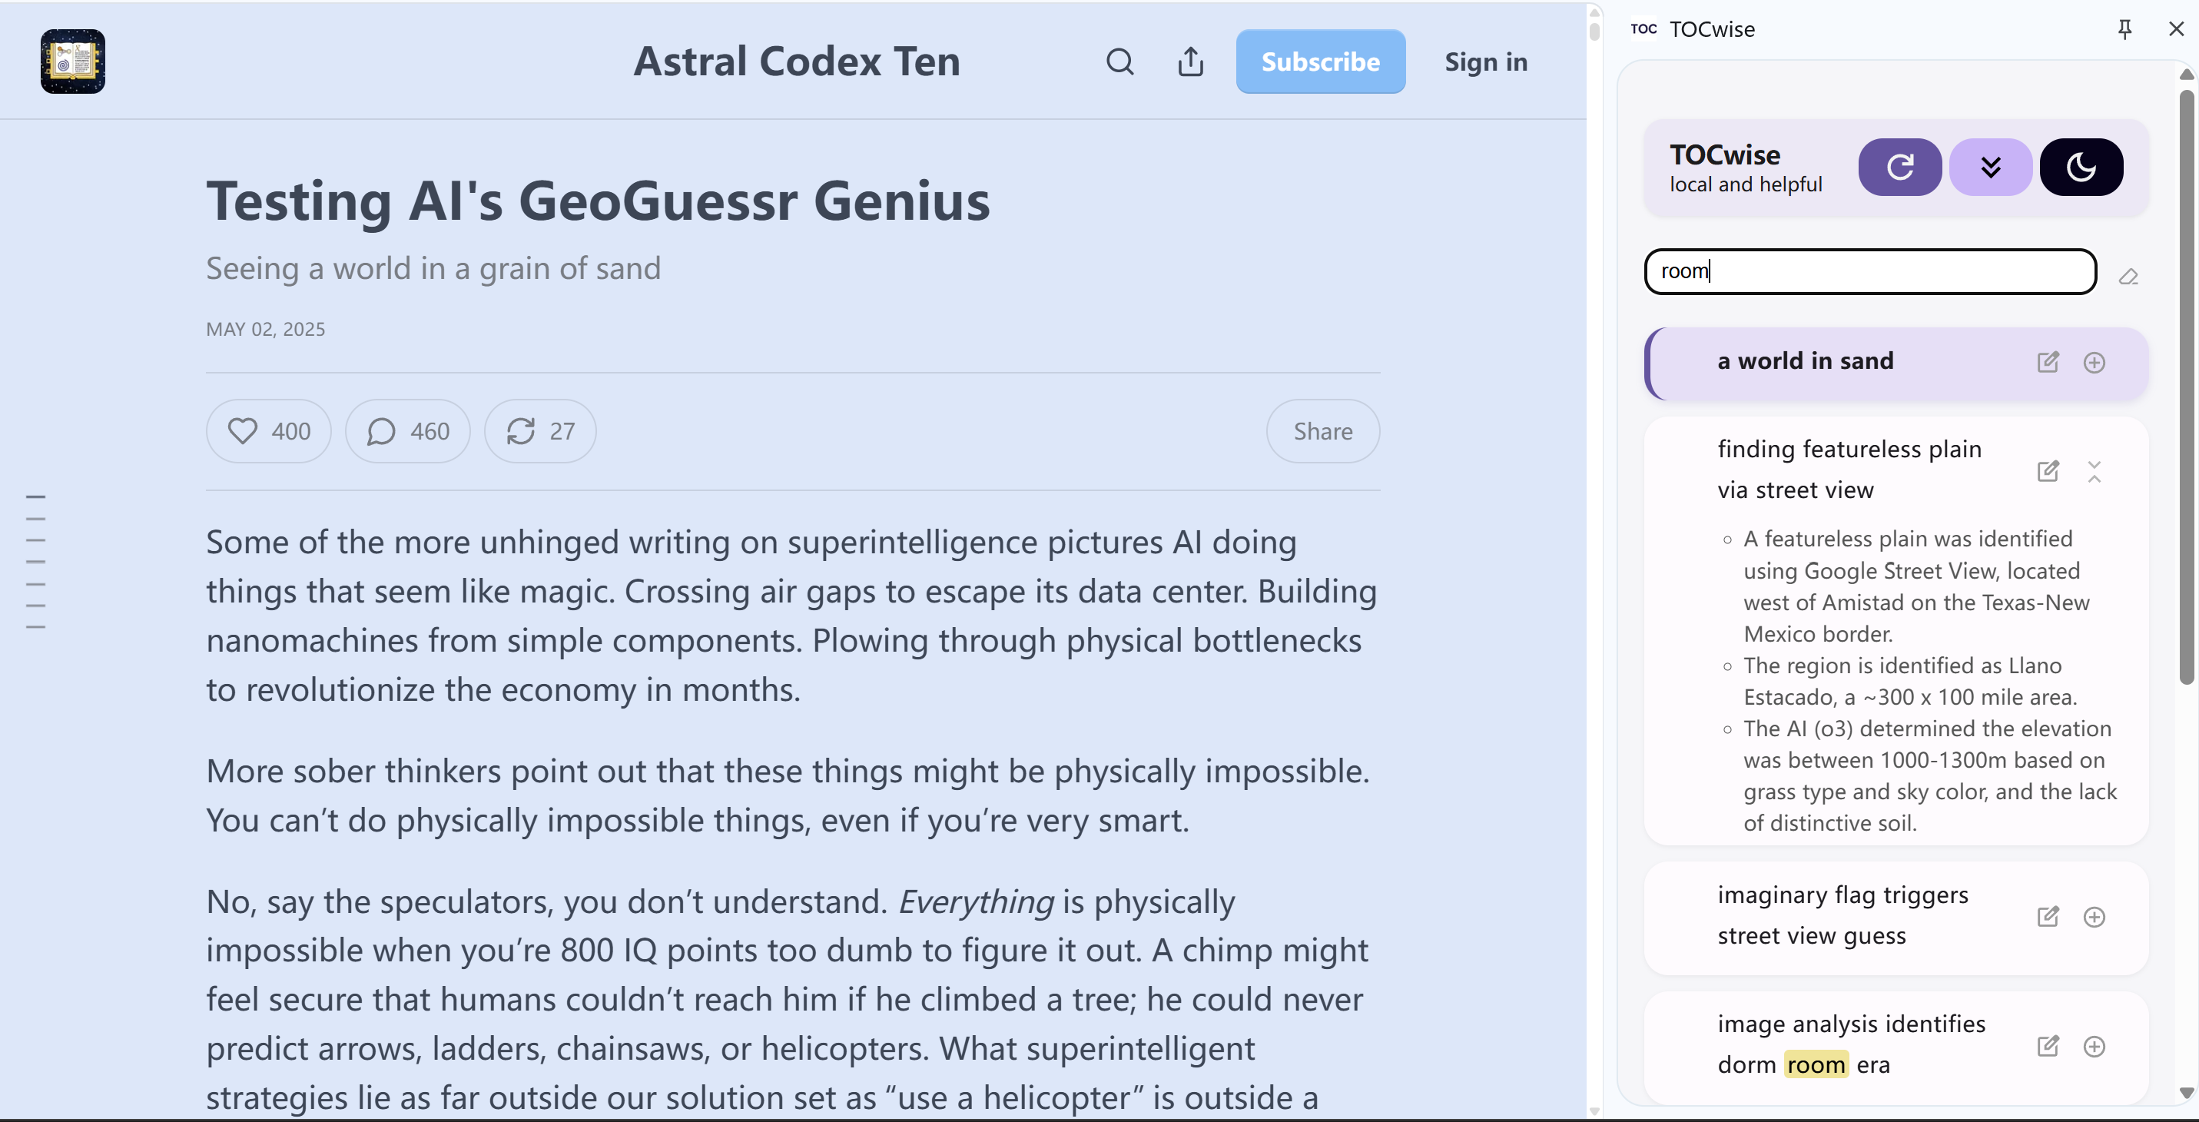Click the expand-all double chevron button
Screen dimensions: 2199x1122
coord(1990,167)
